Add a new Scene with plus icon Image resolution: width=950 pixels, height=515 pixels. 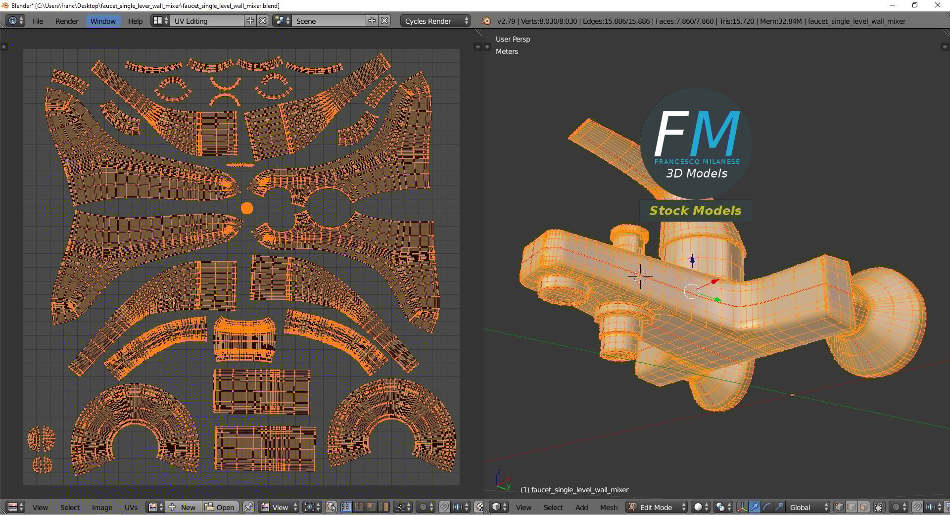click(372, 21)
